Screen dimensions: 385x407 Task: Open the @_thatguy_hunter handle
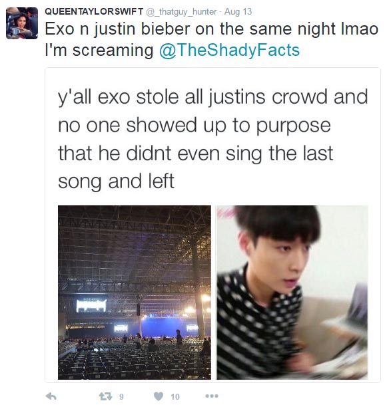point(181,12)
